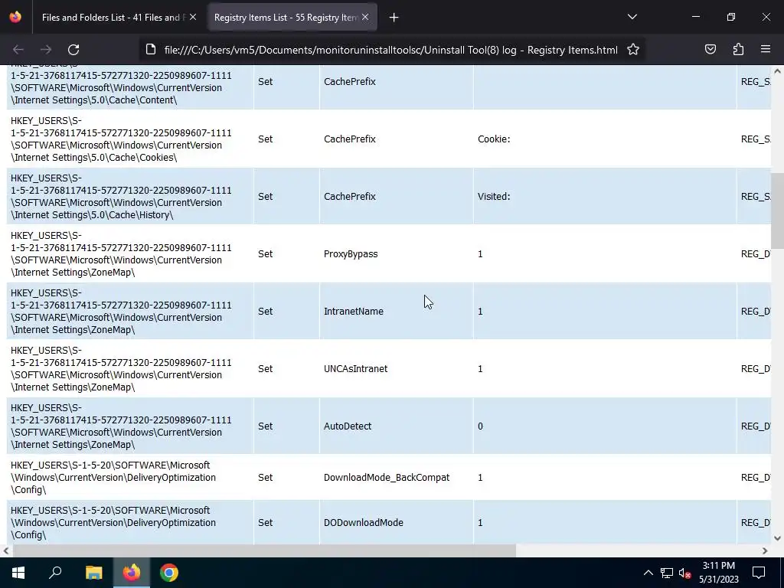
Task: Open taskbar search magnifier
Action: pyautogui.click(x=55, y=573)
